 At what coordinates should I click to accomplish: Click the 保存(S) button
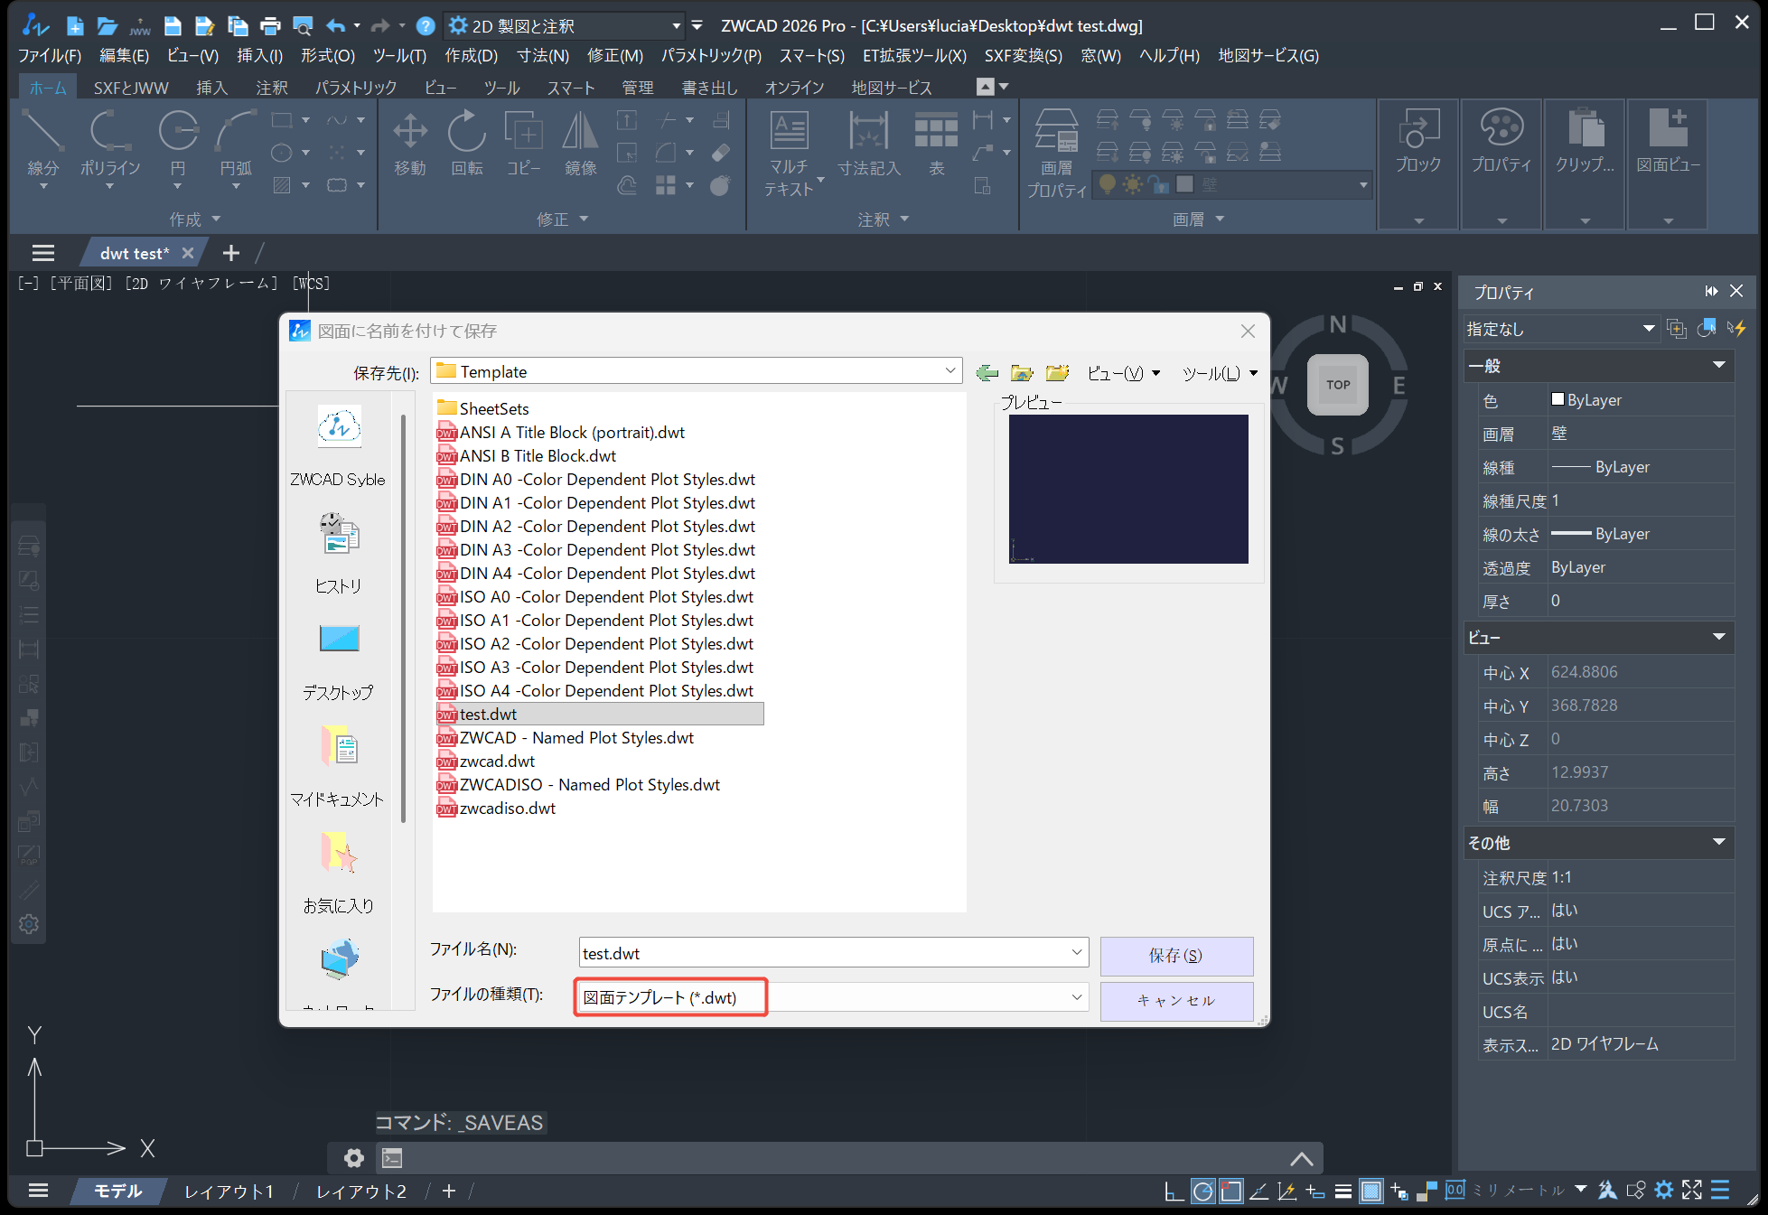[1176, 956]
